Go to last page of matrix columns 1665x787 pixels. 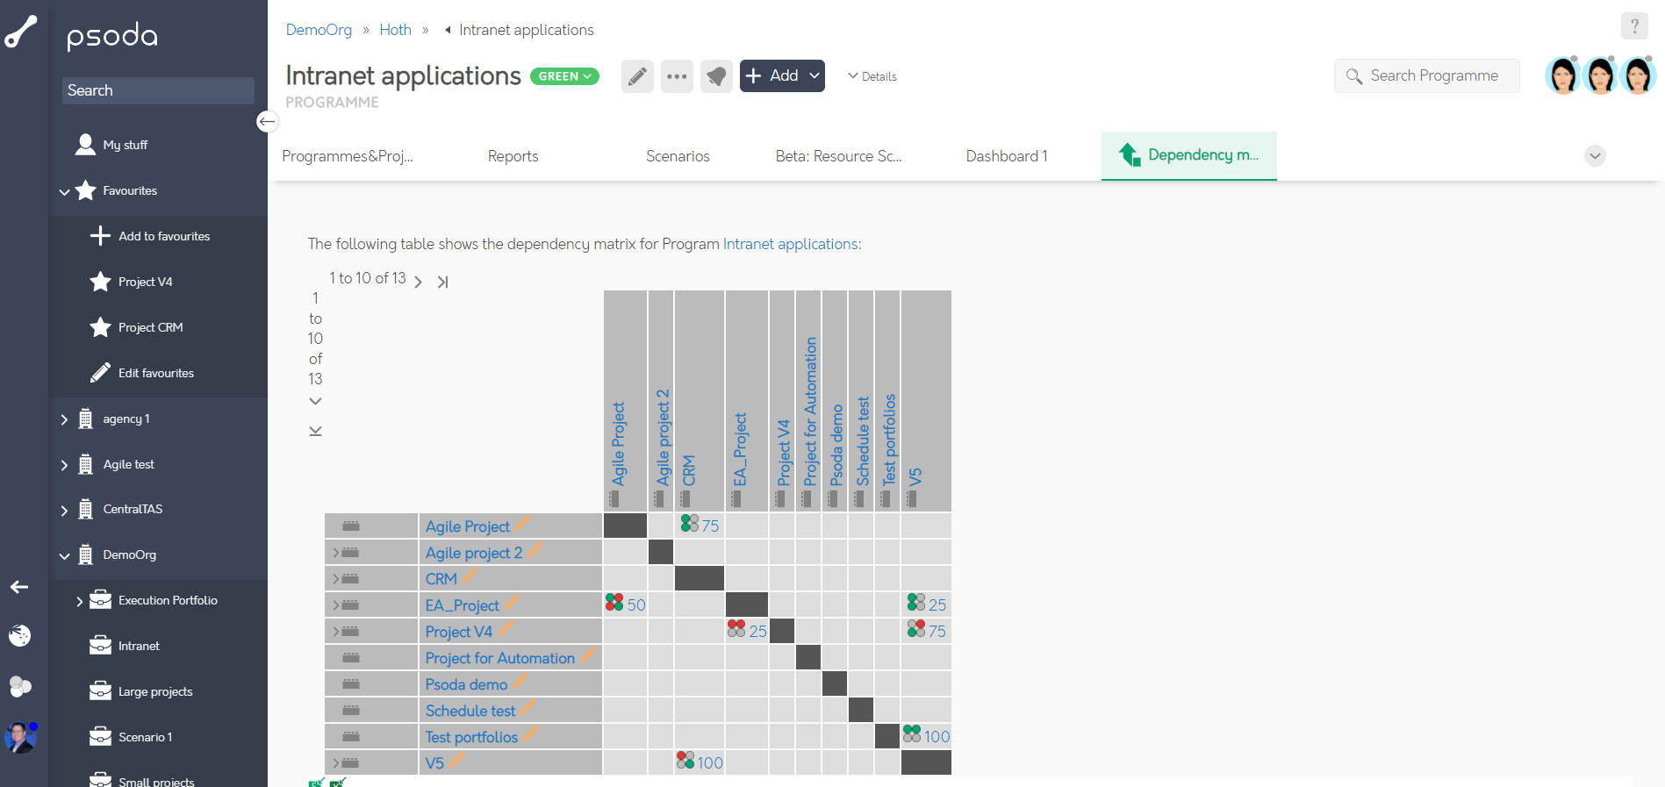coord(443,282)
